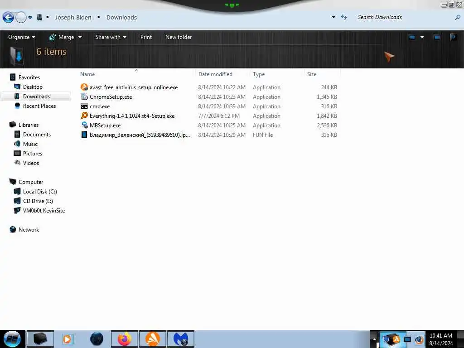Click the refresh icon in address bar
The image size is (464, 348).
click(x=344, y=17)
